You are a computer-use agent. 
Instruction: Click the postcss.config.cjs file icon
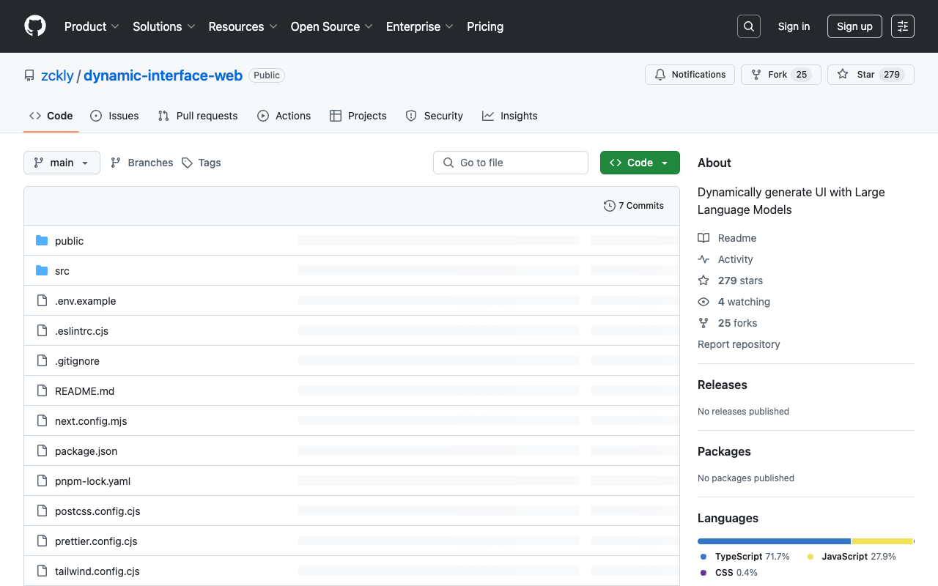42,511
